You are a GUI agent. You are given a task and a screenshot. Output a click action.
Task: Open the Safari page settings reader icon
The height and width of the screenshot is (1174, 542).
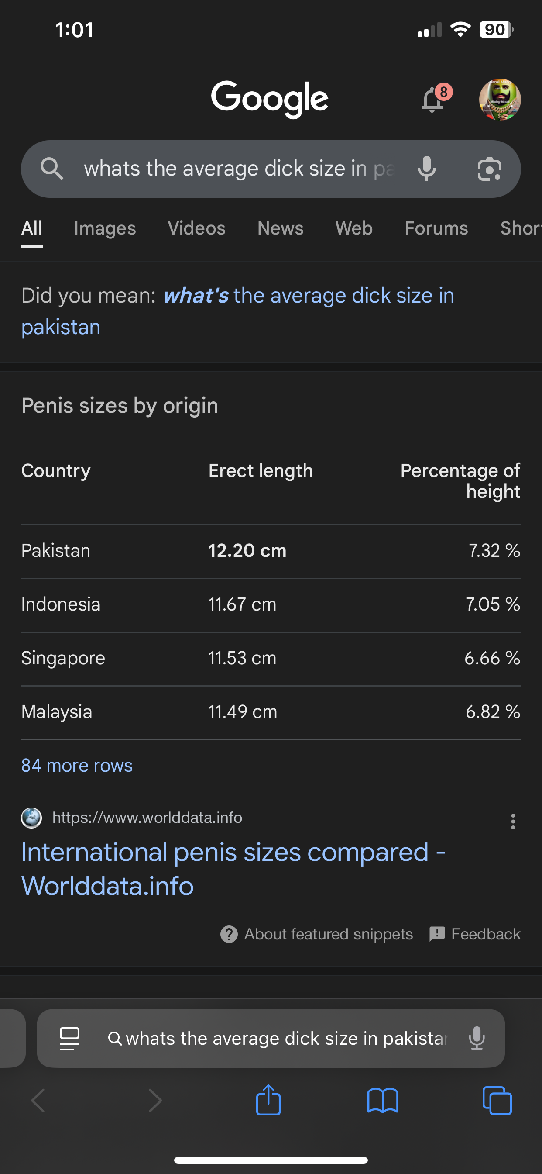point(70,1038)
